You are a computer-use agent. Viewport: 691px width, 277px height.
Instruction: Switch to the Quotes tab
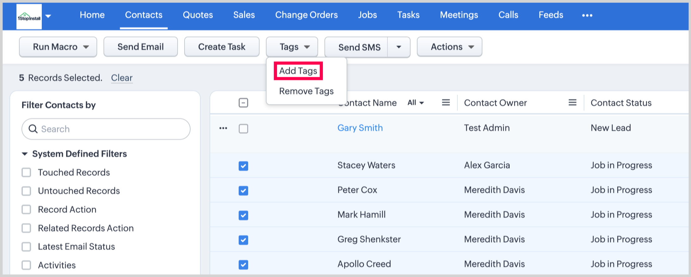[198, 15]
